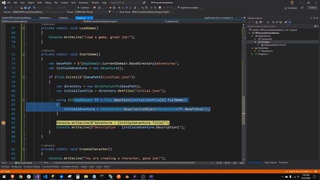Collapse the if File.Exists block outline toggle

point(24,77)
